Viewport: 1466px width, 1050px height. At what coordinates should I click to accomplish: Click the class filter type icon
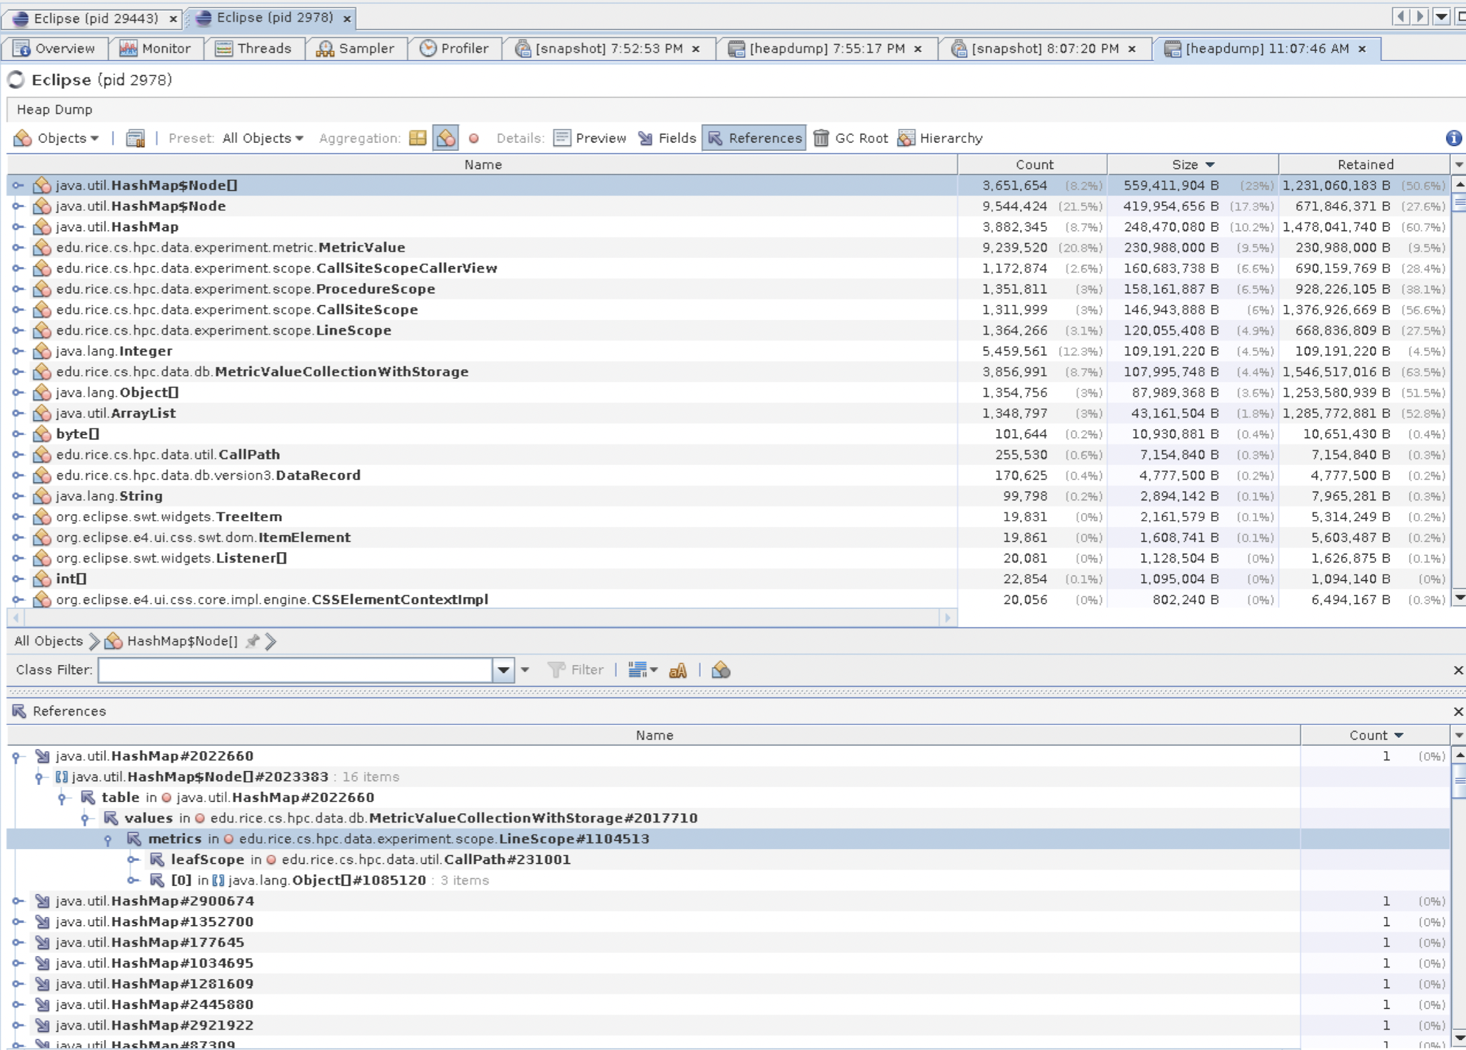(720, 670)
